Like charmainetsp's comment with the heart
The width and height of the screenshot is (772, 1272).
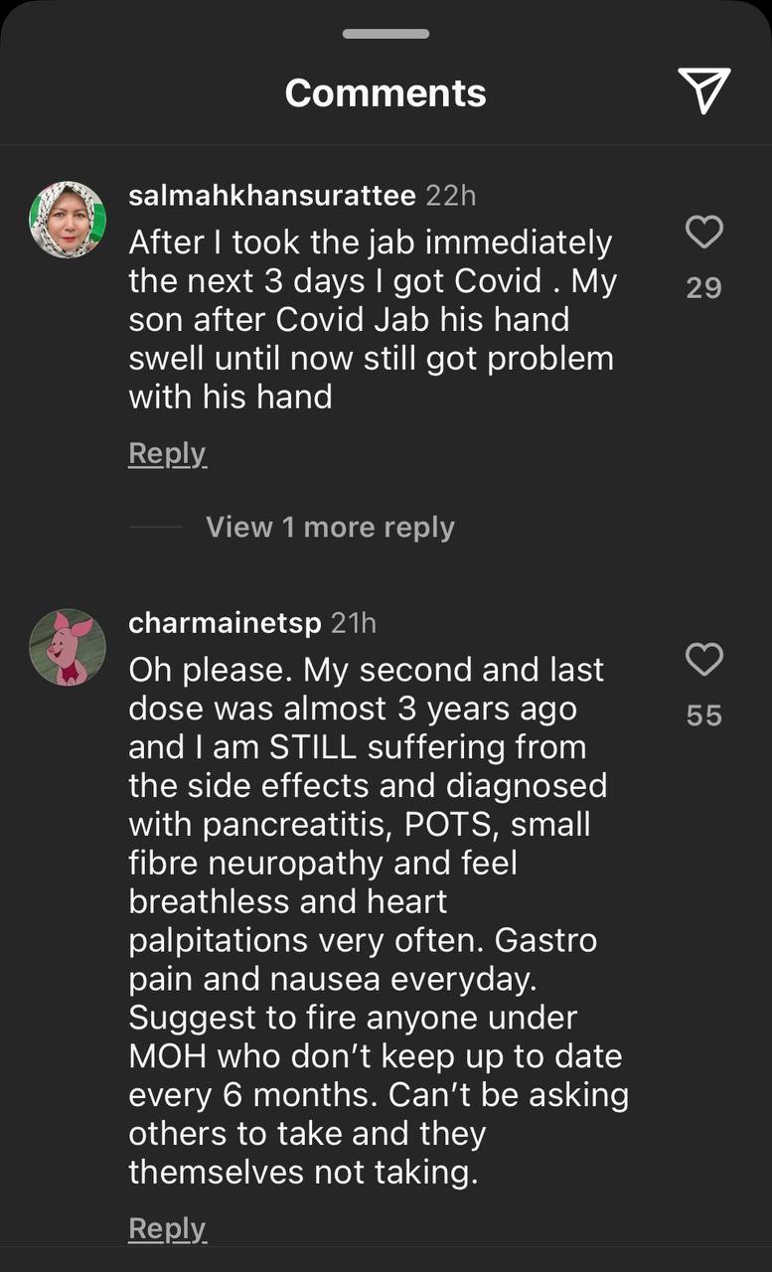click(703, 659)
